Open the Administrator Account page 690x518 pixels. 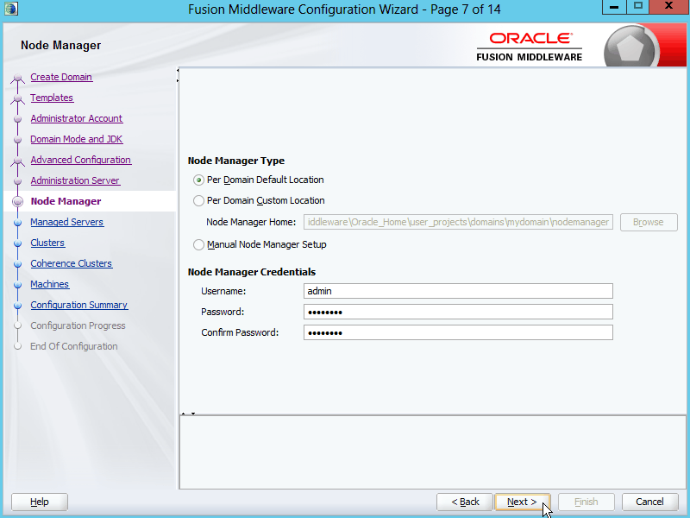[x=76, y=118]
